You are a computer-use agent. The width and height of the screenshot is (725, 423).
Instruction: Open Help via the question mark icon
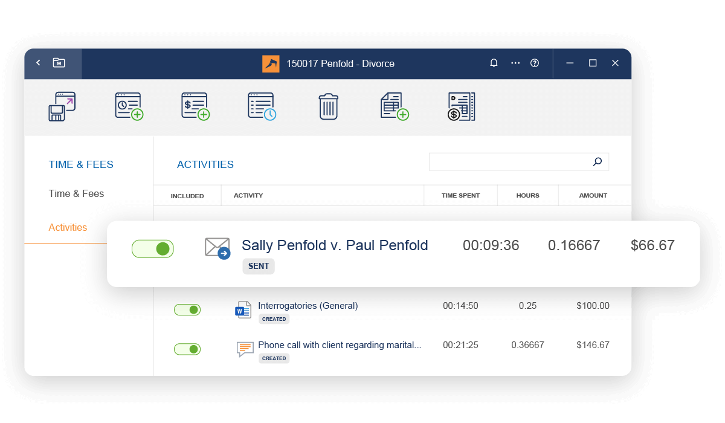[x=535, y=63]
